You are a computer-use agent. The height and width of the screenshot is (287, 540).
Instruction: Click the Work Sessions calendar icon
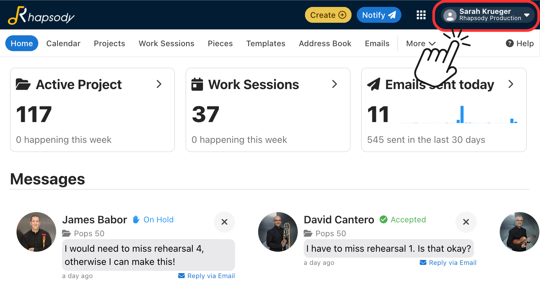coord(197,84)
